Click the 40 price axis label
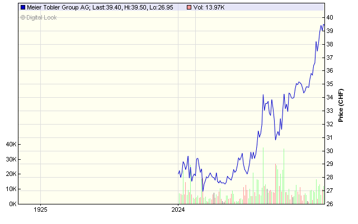The width and height of the screenshot is (358, 224). click(329, 17)
